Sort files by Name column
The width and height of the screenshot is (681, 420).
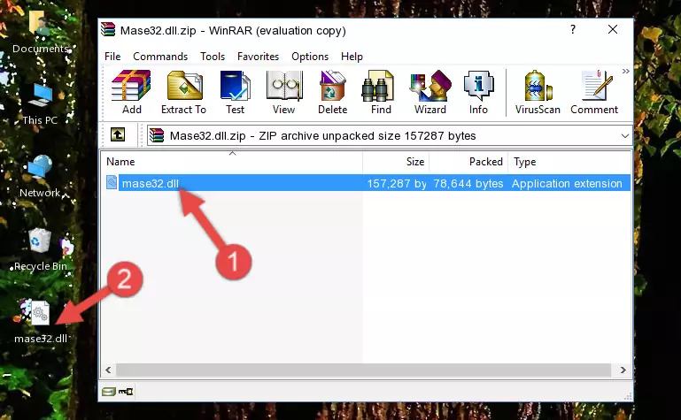pyautogui.click(x=232, y=162)
